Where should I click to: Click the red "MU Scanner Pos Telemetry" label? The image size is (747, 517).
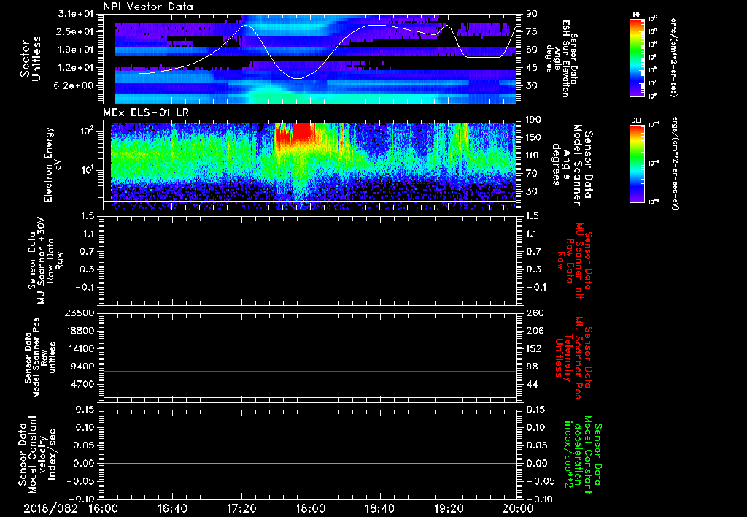tap(573, 357)
